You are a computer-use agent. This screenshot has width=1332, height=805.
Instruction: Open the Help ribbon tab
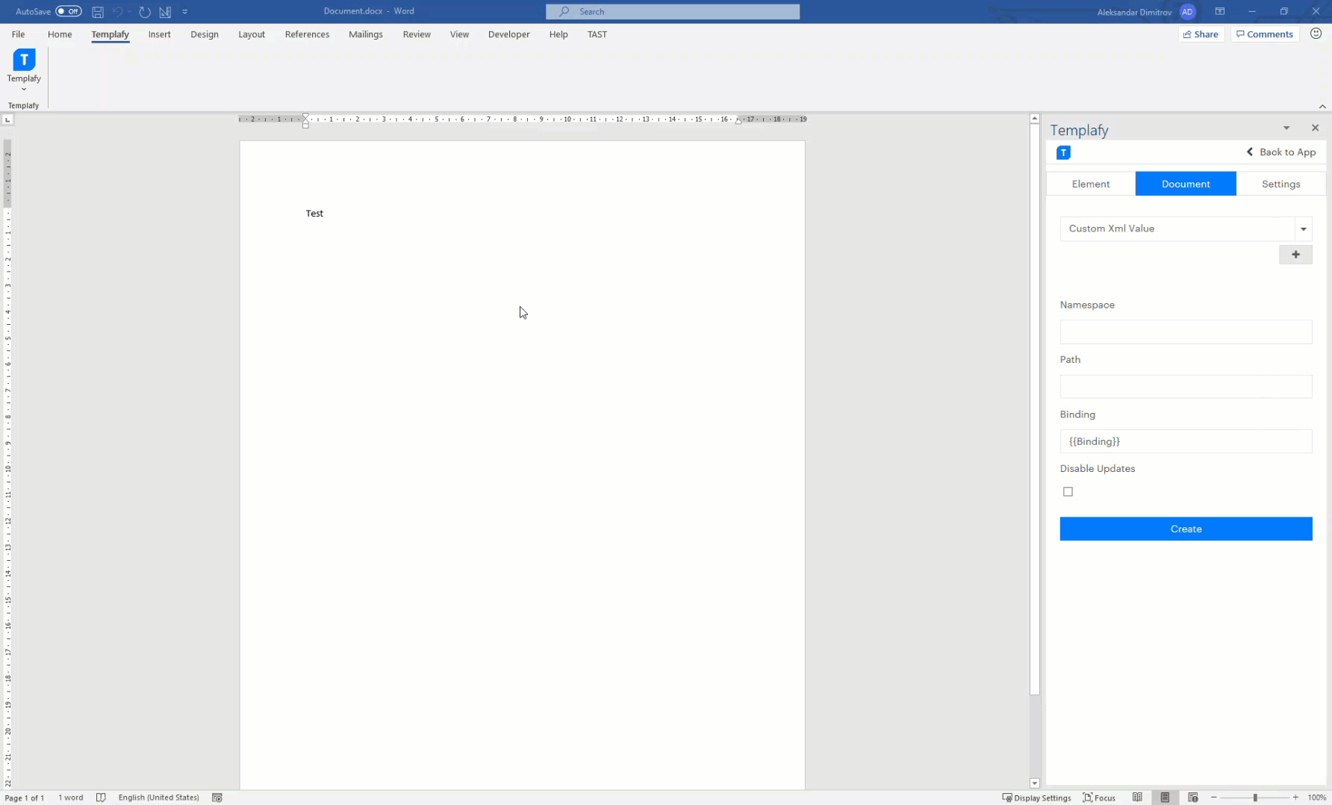558,34
